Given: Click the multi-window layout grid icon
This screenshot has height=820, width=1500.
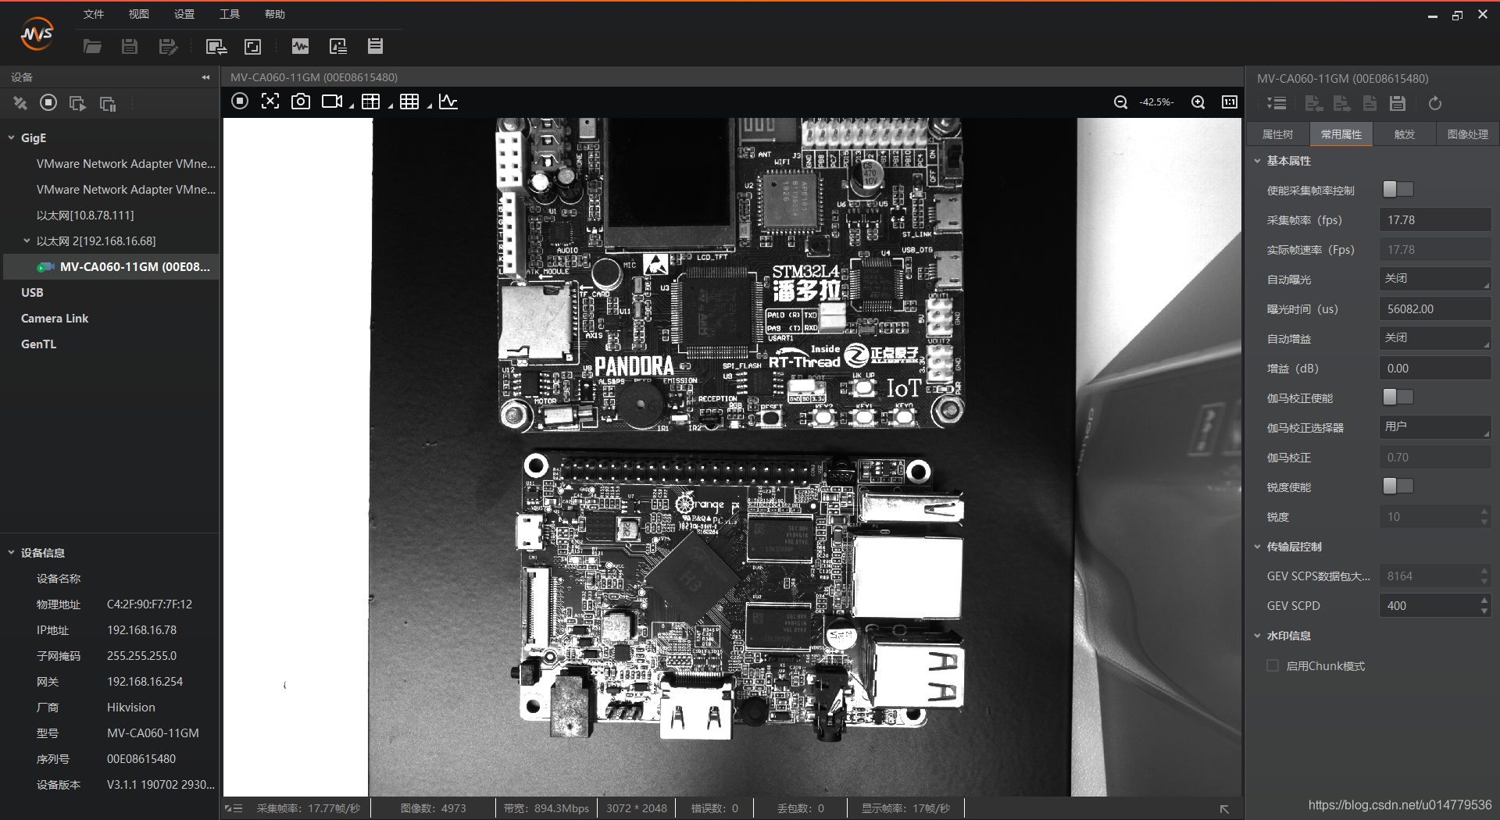Looking at the screenshot, I should 409,102.
